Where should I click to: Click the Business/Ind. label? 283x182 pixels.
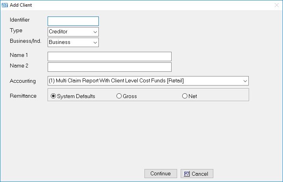[25, 41]
